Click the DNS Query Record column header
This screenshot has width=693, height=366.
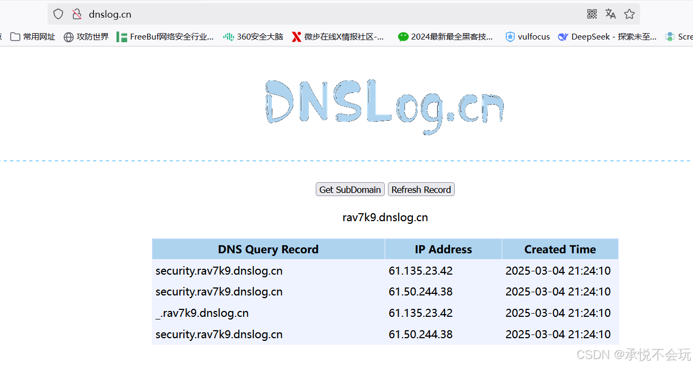pyautogui.click(x=268, y=250)
